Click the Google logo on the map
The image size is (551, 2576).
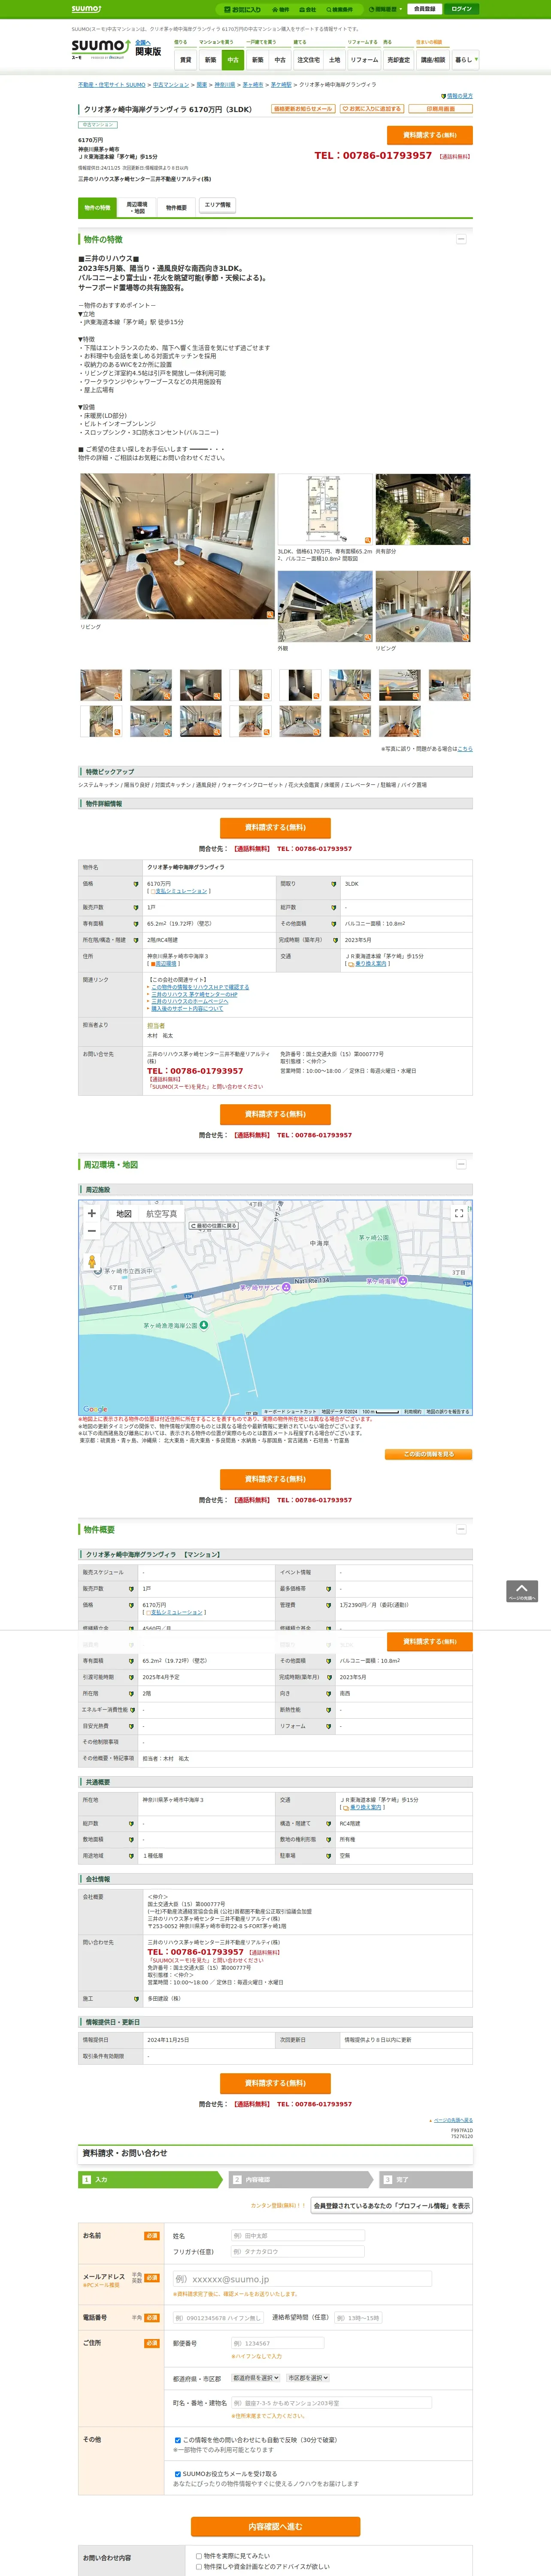pos(95,1409)
